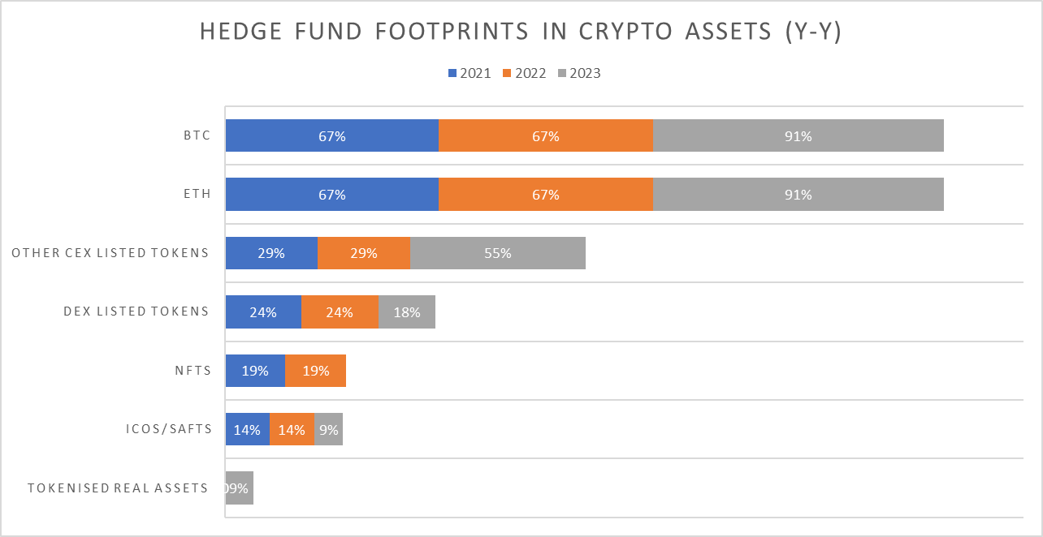
Task: Select the NFTs 2022 orange bar segment
Action: tap(315, 371)
